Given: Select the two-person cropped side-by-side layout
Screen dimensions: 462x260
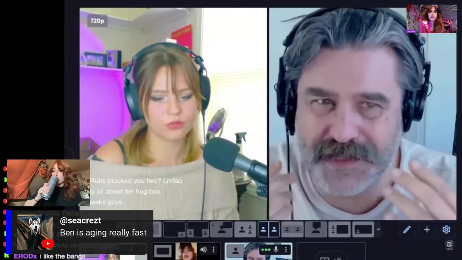Looking at the screenshot, I should click(x=292, y=229).
